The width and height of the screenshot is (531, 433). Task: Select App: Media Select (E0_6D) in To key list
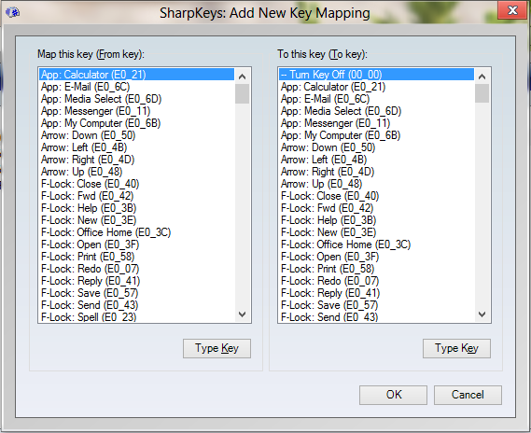point(377,111)
